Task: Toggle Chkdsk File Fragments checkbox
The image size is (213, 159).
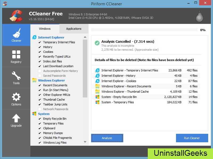Action: (x=40, y=138)
